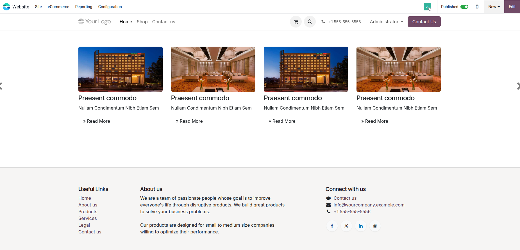Click the Connect with us heading

pos(346,189)
